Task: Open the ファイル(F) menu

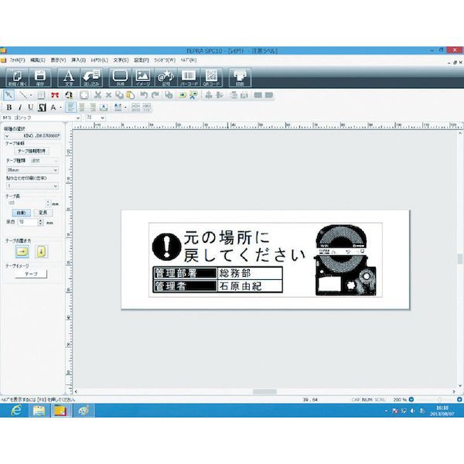Action: point(17,60)
